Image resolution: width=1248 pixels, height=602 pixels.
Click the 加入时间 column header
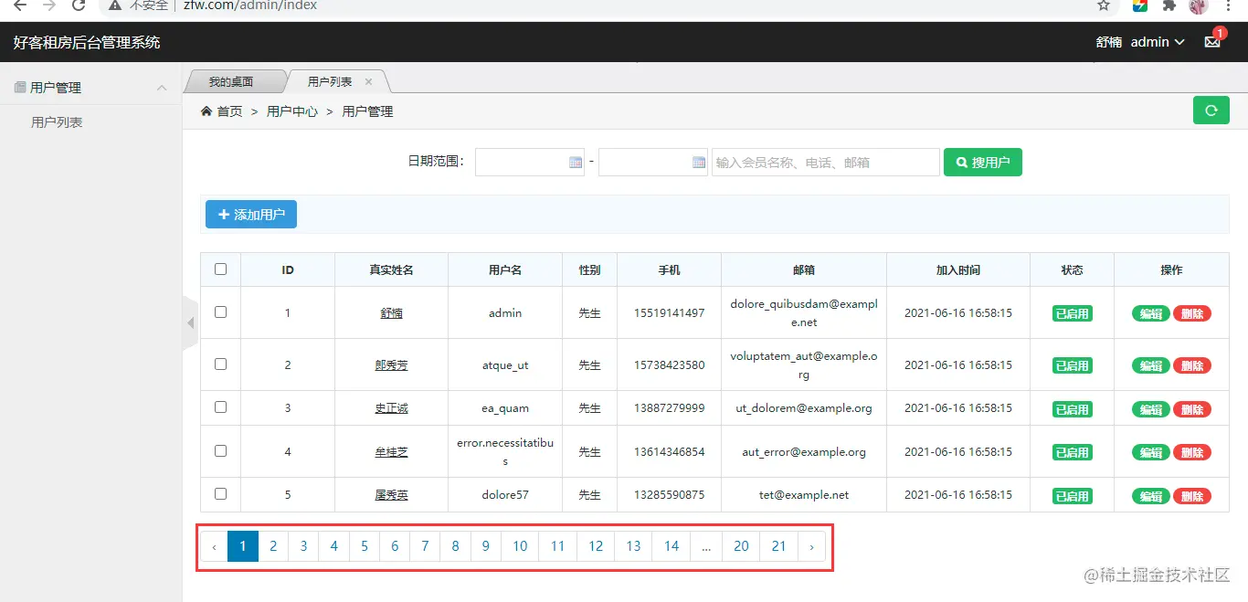coord(957,269)
